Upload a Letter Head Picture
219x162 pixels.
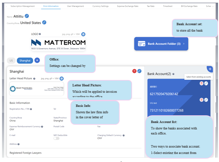click(62, 78)
